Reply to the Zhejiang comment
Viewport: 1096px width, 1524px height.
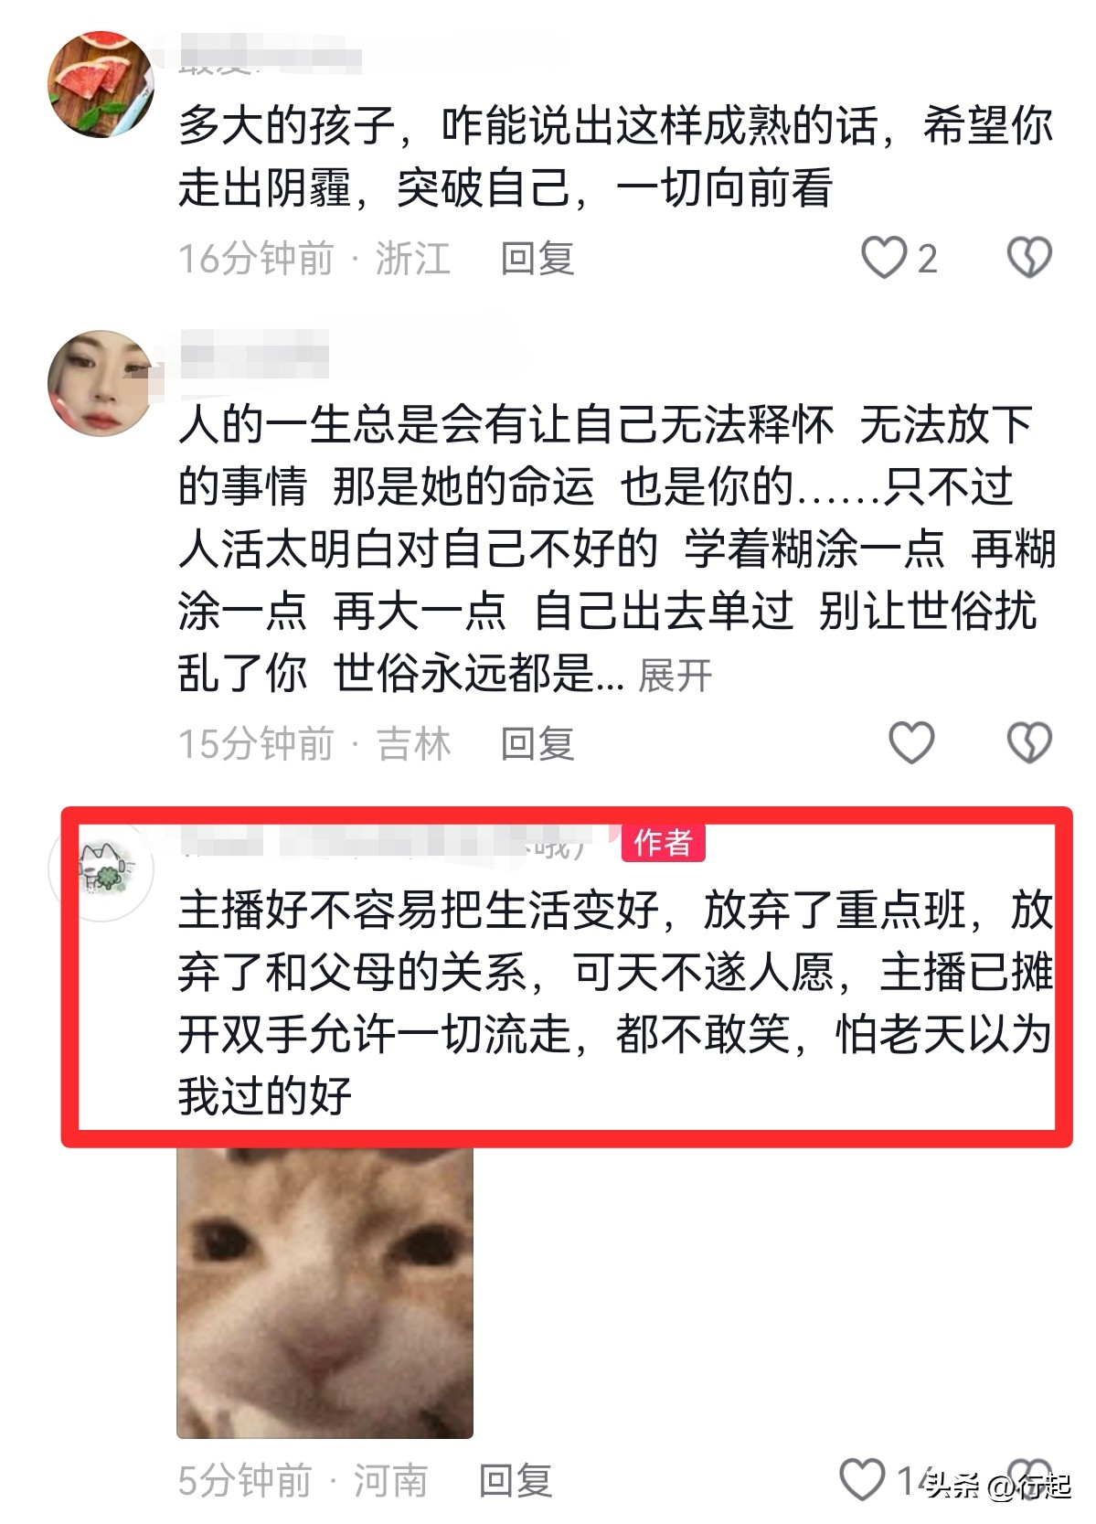coord(537,259)
